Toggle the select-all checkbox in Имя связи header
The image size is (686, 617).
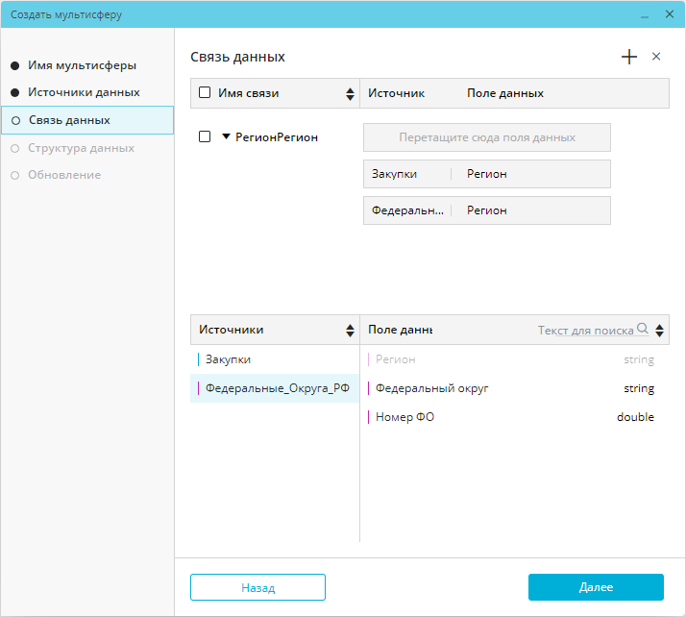[205, 93]
